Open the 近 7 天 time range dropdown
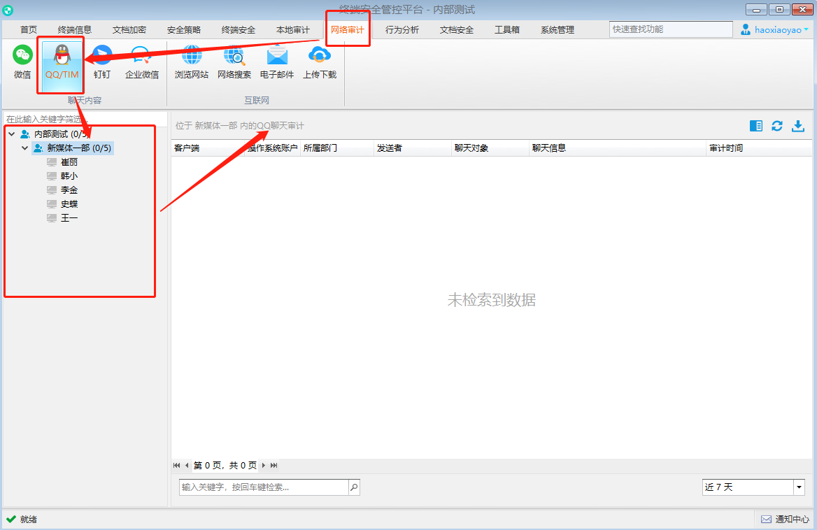This screenshot has height=530, width=817. coord(799,487)
